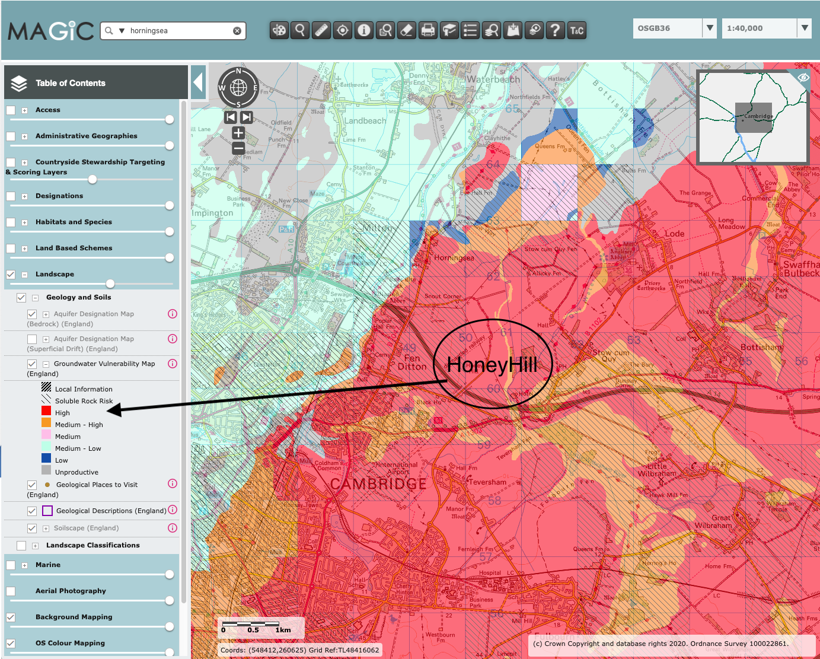Click the print map icon

427,30
